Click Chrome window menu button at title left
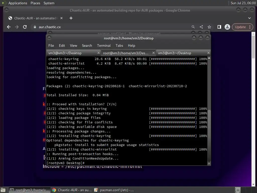Image resolution: width=257 pixels, height=193 pixels. pyautogui.click(x=6, y=10)
